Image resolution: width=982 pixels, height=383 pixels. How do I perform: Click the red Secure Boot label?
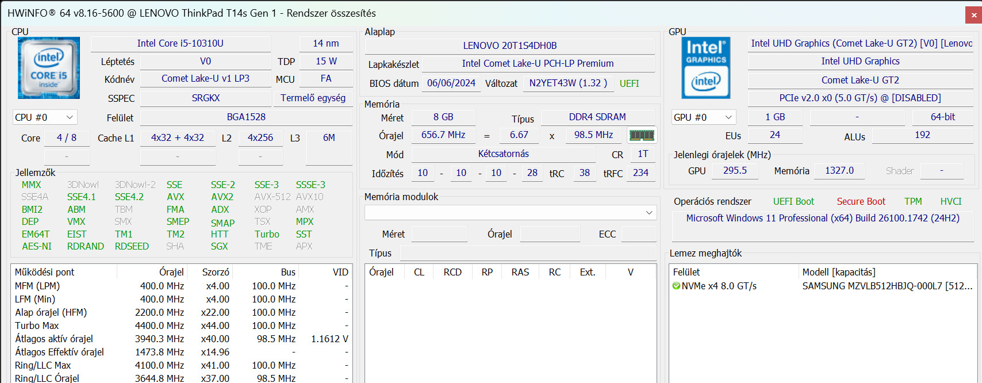pyautogui.click(x=861, y=201)
